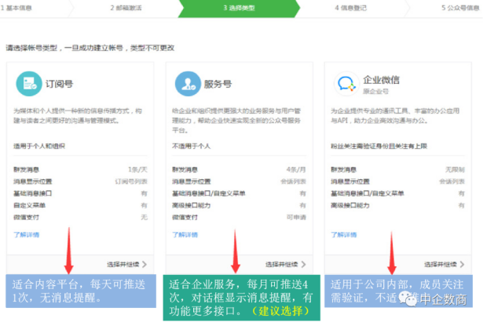Screen dimensions: 483x322
Task: Click the chevron after 选择并继续 in 服务号 card
Action: (302, 265)
